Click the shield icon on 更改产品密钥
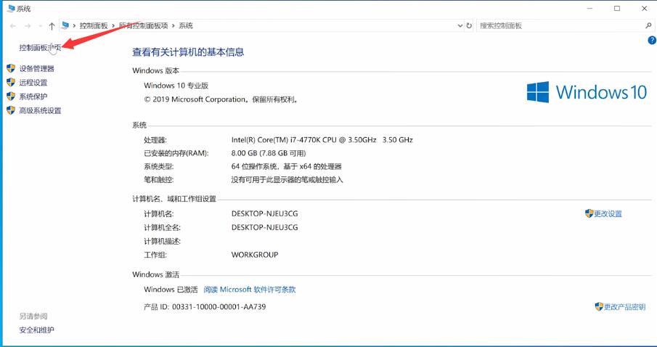This screenshot has height=347, width=657. [599, 306]
